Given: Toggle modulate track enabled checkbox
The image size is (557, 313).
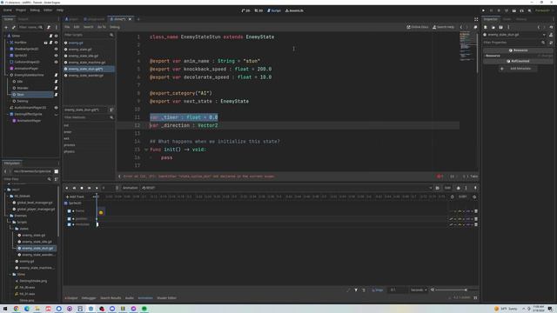Looking at the screenshot, I should [69, 224].
